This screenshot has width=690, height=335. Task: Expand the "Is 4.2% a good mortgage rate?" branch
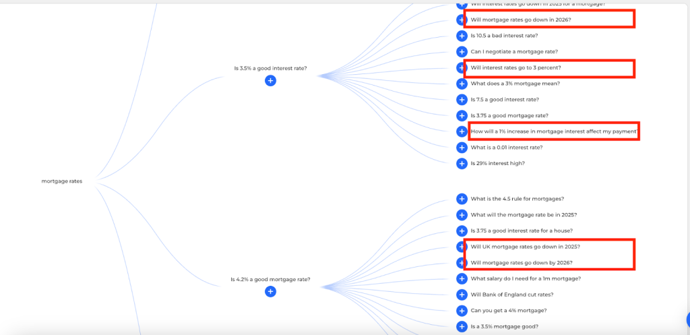[270, 291]
